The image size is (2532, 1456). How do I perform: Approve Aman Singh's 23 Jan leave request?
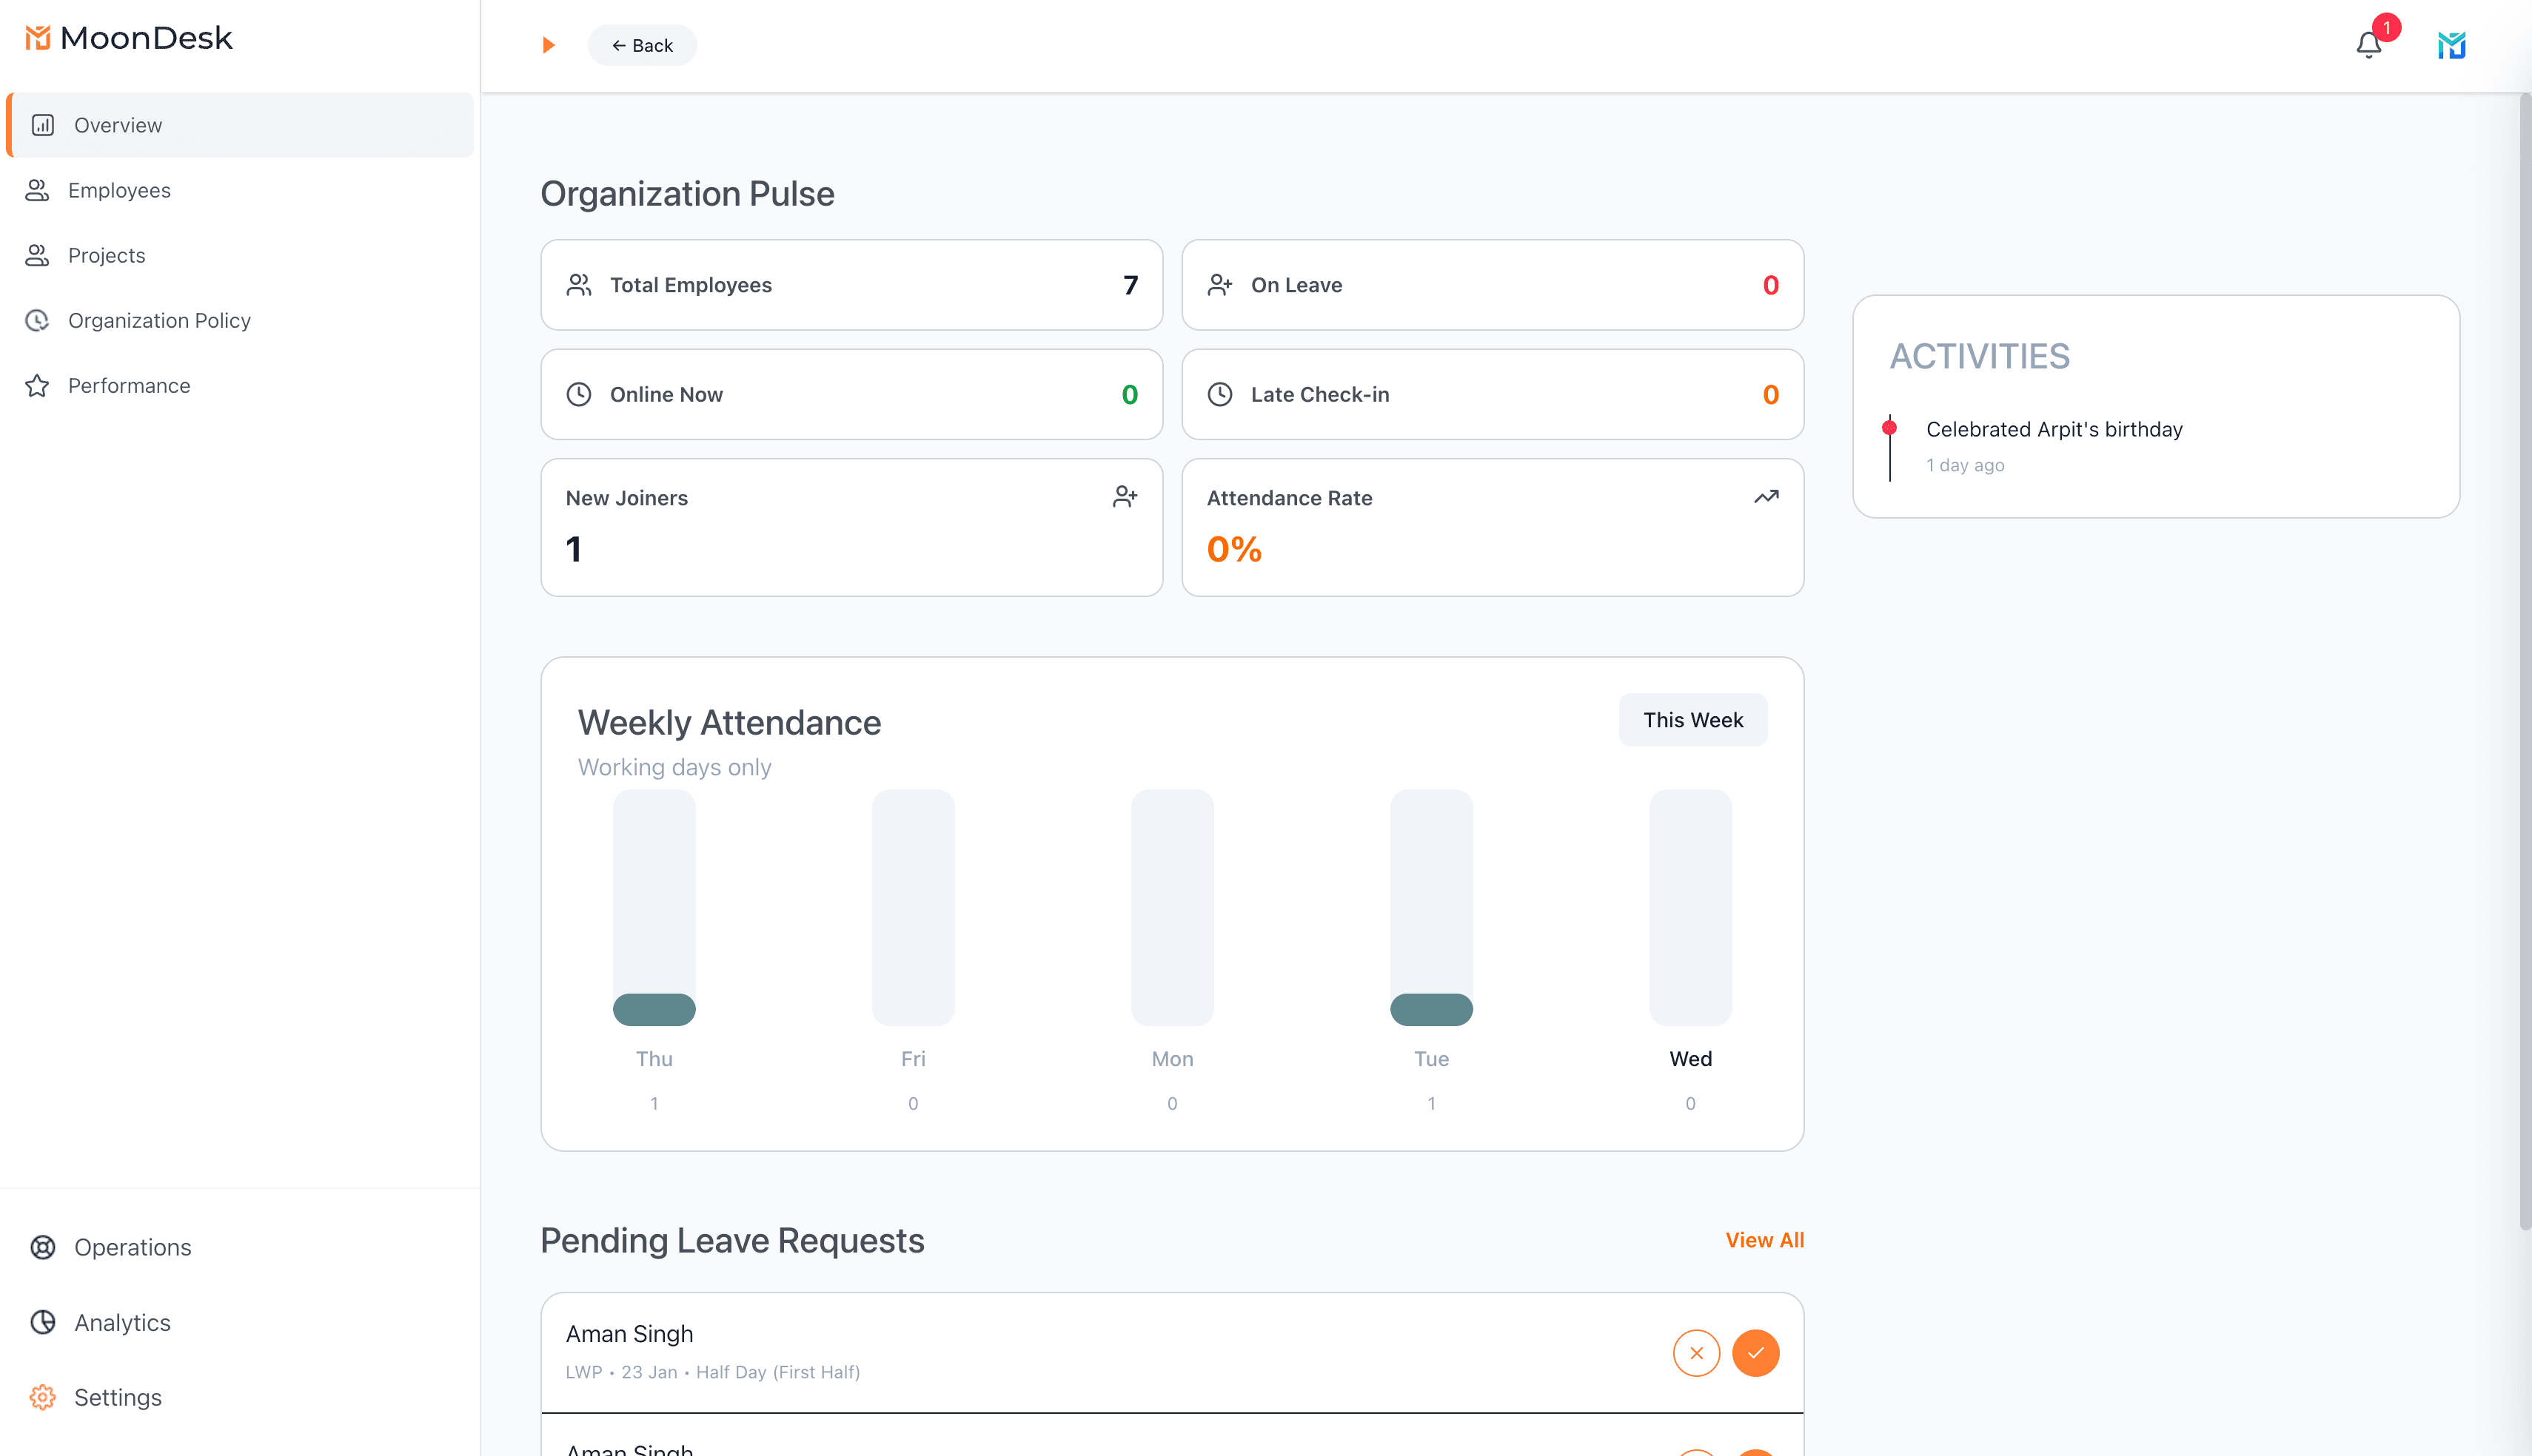click(x=1755, y=1352)
